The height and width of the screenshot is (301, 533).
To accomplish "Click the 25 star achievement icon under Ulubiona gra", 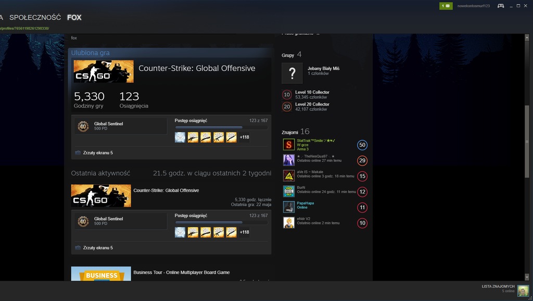I will [180, 137].
